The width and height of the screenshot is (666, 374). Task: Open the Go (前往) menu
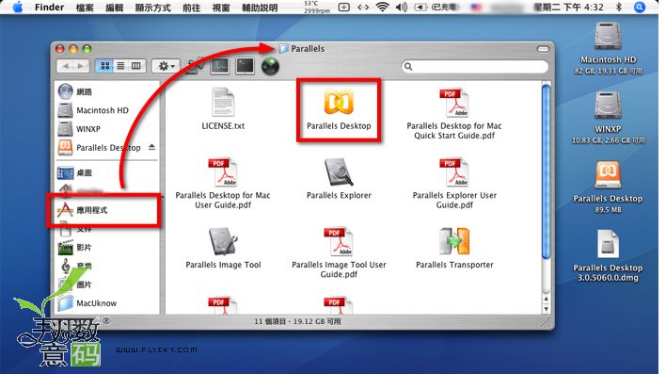[x=191, y=8]
